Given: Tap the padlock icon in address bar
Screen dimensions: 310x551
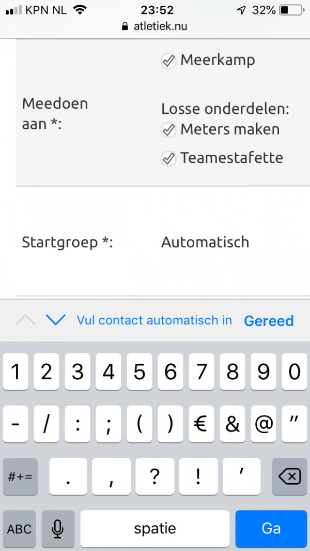Looking at the screenshot, I should [124, 26].
